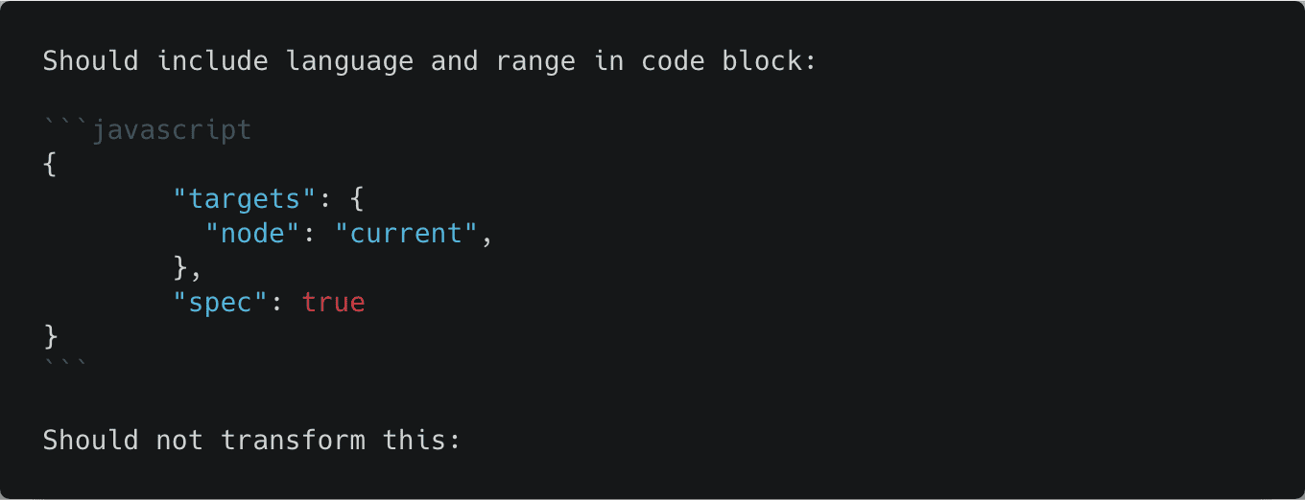This screenshot has width=1305, height=500.
Task: Click the word 'transform' in last line
Action: [293, 441]
